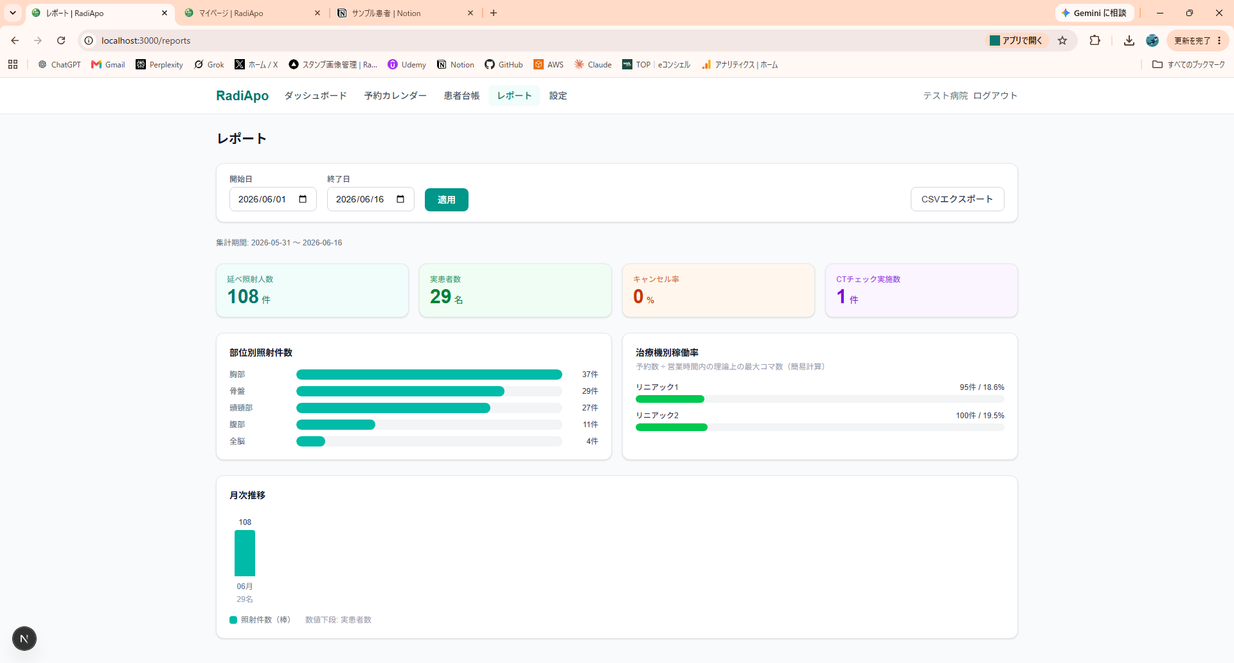
Task: Open the Udemy bookmark
Action: click(407, 64)
